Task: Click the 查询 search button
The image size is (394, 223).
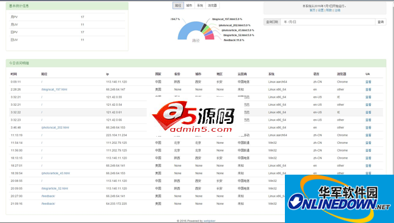Action: coord(381,22)
